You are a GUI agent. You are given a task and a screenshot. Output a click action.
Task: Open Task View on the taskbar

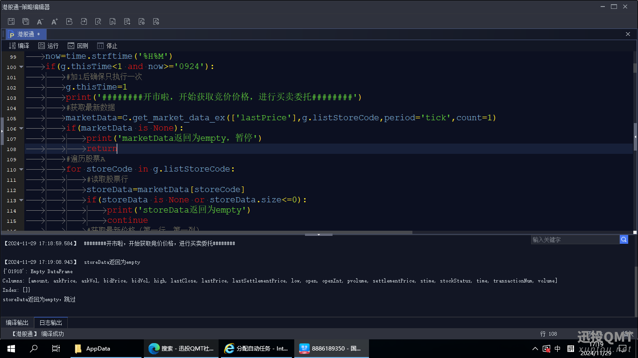coord(56,349)
